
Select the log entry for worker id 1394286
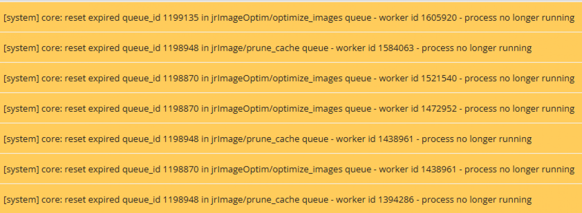(x=291, y=199)
